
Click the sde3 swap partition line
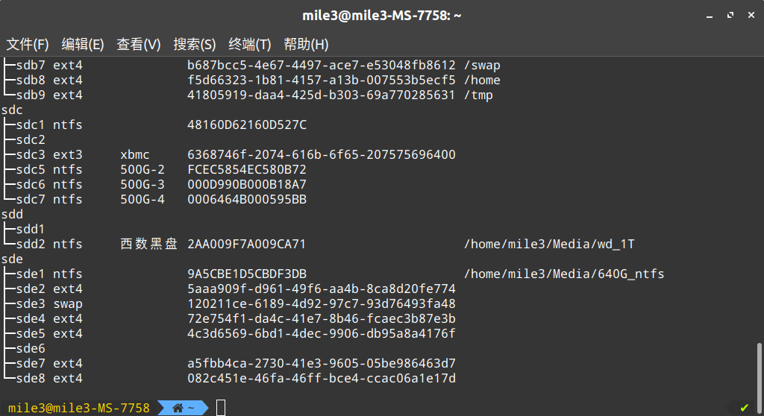click(230, 304)
